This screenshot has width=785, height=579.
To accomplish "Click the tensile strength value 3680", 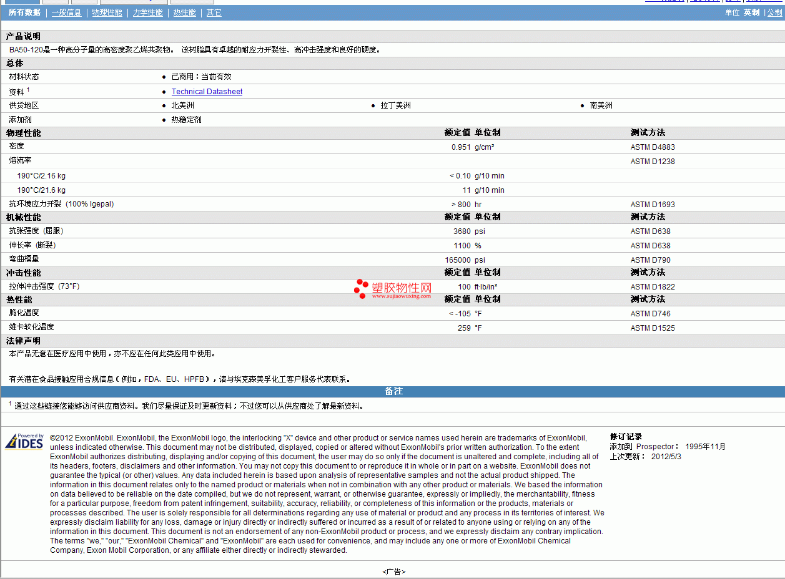I will [x=462, y=231].
